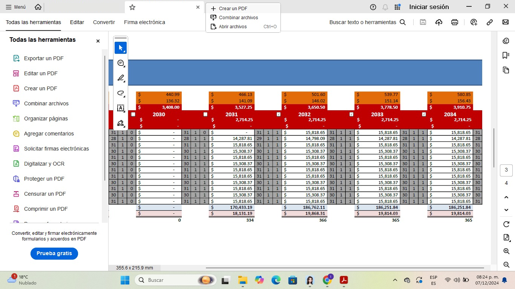
Task: Choose Combinar archivos from the menu
Action: point(238,18)
